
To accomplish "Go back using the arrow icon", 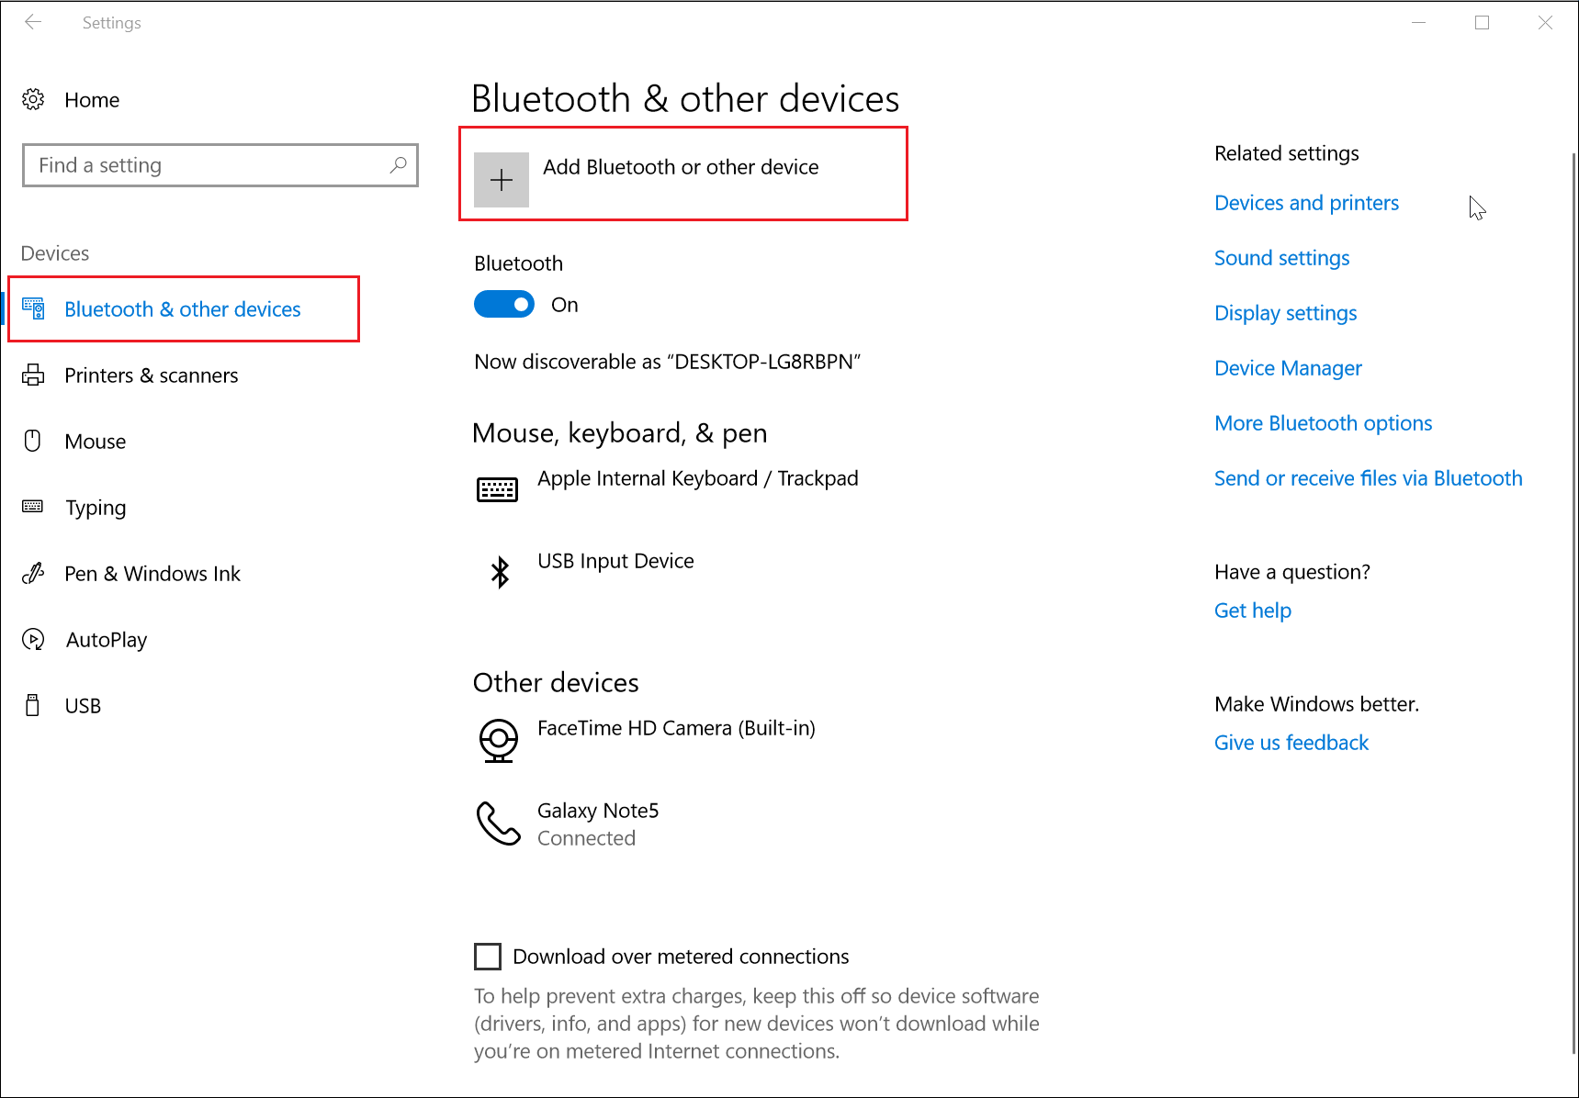I will click(x=33, y=23).
